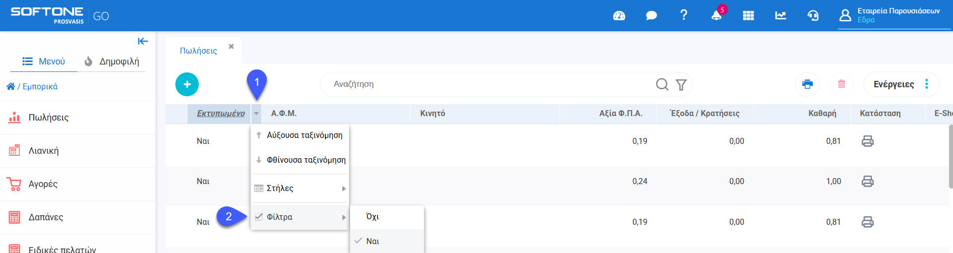Click the red trash delete icon

841,84
